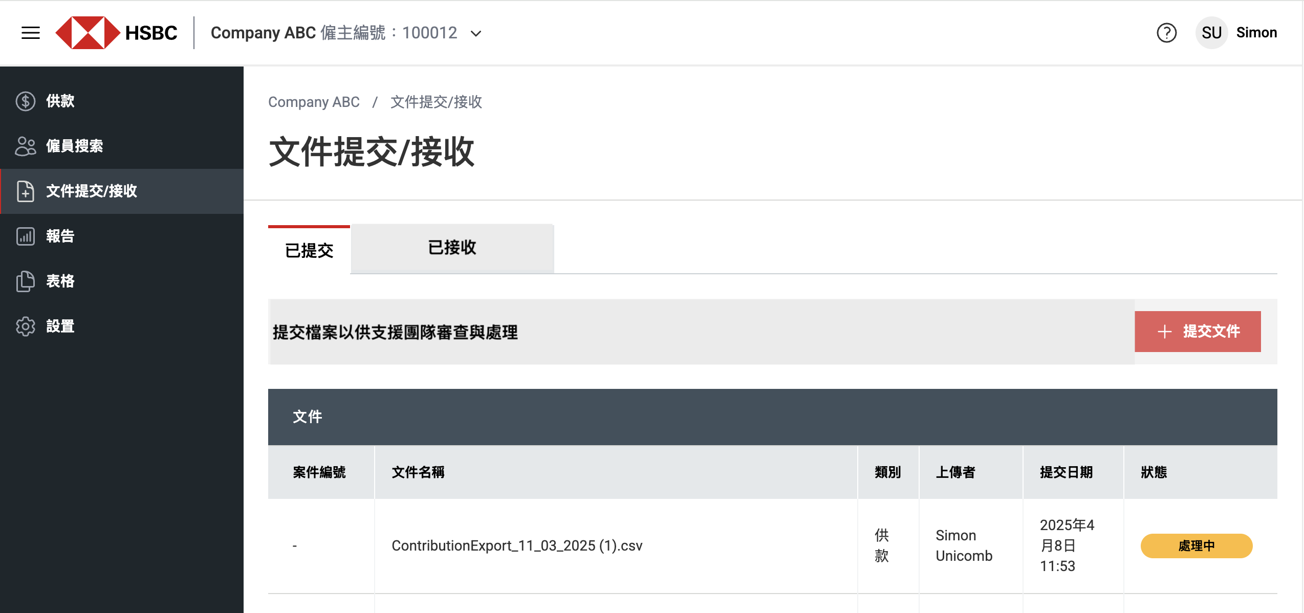Click the 供款 dollar icon in sidebar
1304x613 pixels.
pyautogui.click(x=26, y=101)
